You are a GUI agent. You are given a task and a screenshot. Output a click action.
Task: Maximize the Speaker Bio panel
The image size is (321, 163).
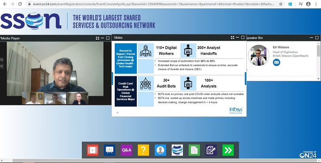click(x=317, y=38)
